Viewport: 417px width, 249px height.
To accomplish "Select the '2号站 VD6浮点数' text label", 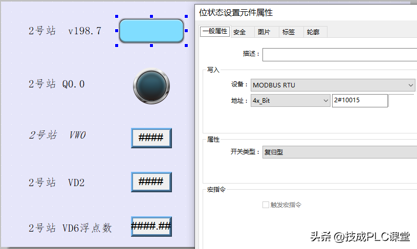I will [70, 228].
